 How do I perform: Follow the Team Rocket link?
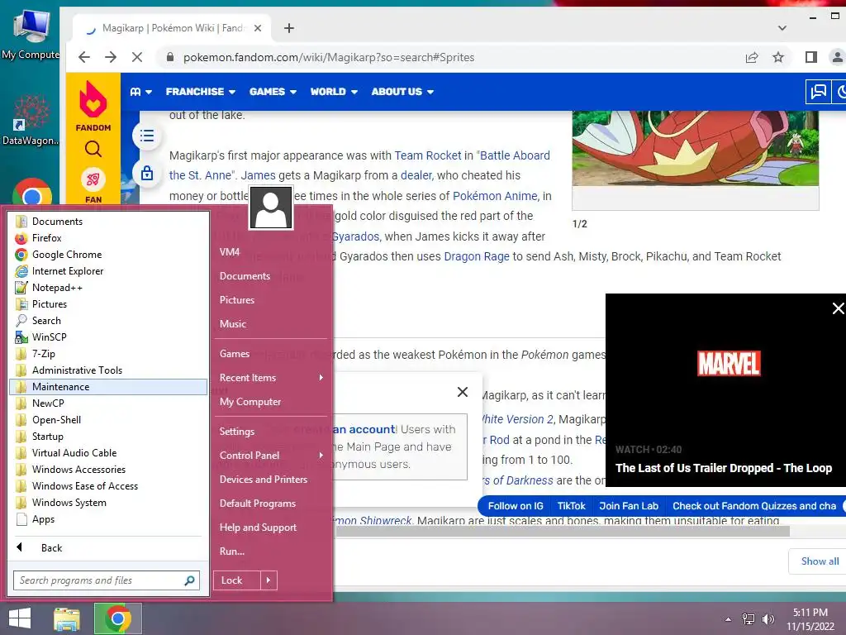click(428, 155)
